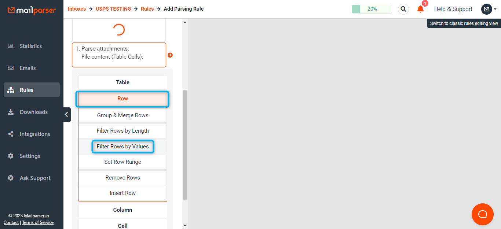Click the Add Parsing Rule breadcrumb text
Viewport: 501px width, 229px height.
click(184, 9)
